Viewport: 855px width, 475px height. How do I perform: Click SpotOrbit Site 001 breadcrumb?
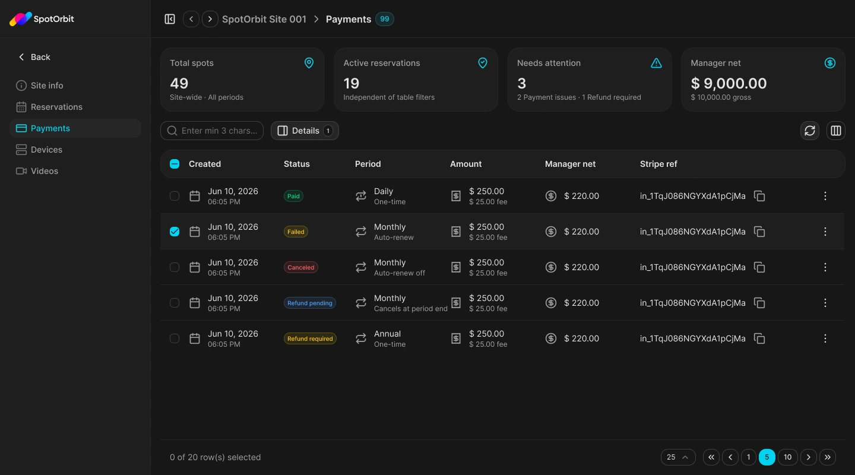264,19
